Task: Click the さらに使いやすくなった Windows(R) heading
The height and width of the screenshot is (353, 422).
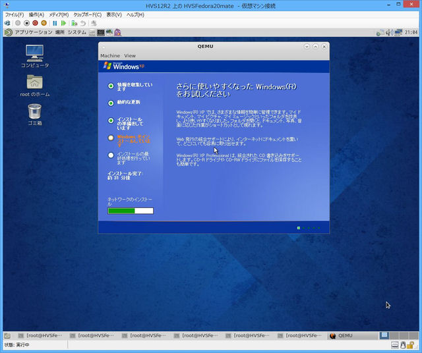Action: click(236, 90)
